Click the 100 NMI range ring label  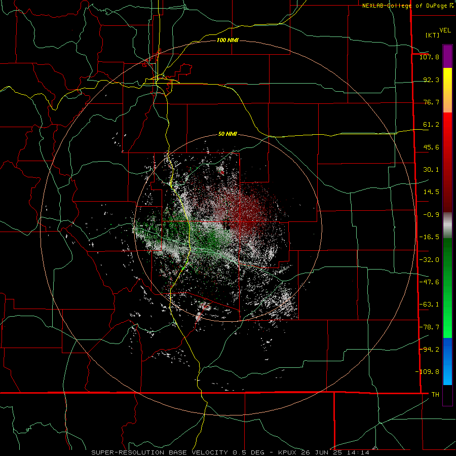pyautogui.click(x=227, y=40)
